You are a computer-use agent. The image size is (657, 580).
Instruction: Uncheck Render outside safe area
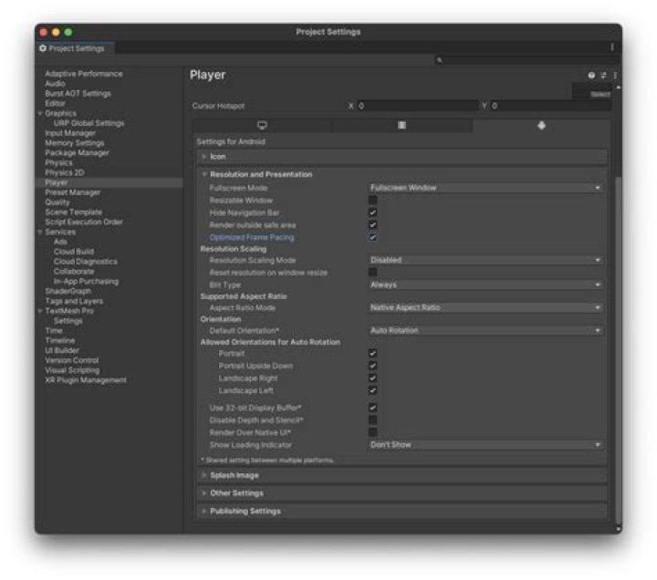(x=372, y=225)
